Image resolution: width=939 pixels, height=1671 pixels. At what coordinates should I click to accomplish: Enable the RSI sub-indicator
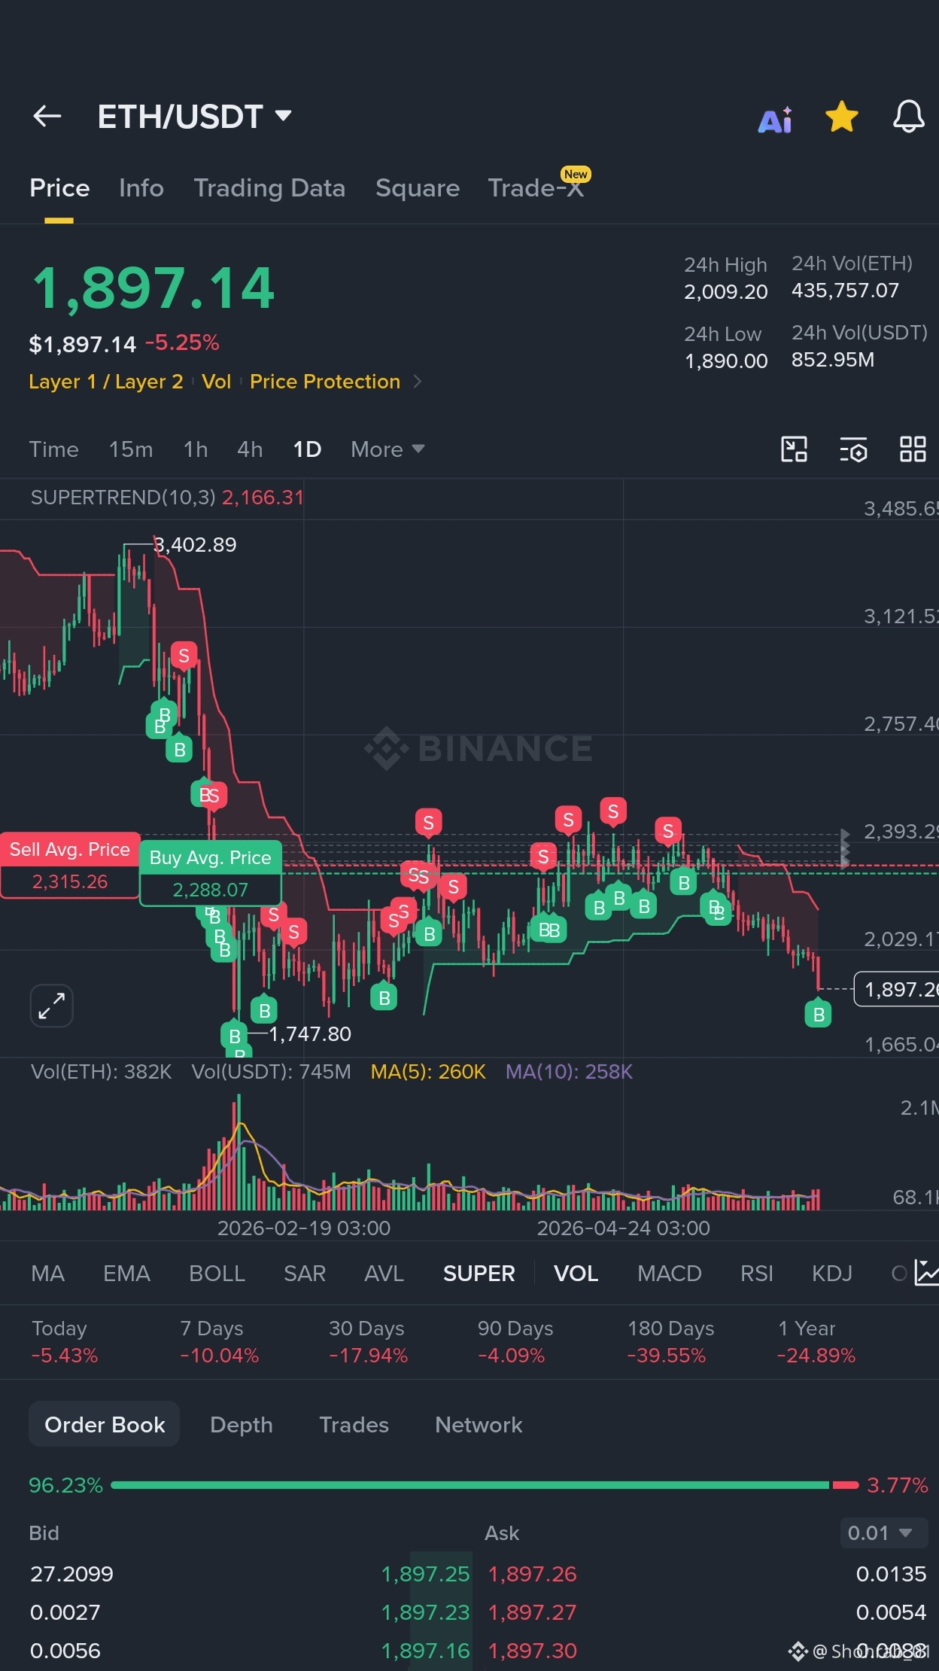[757, 1274]
